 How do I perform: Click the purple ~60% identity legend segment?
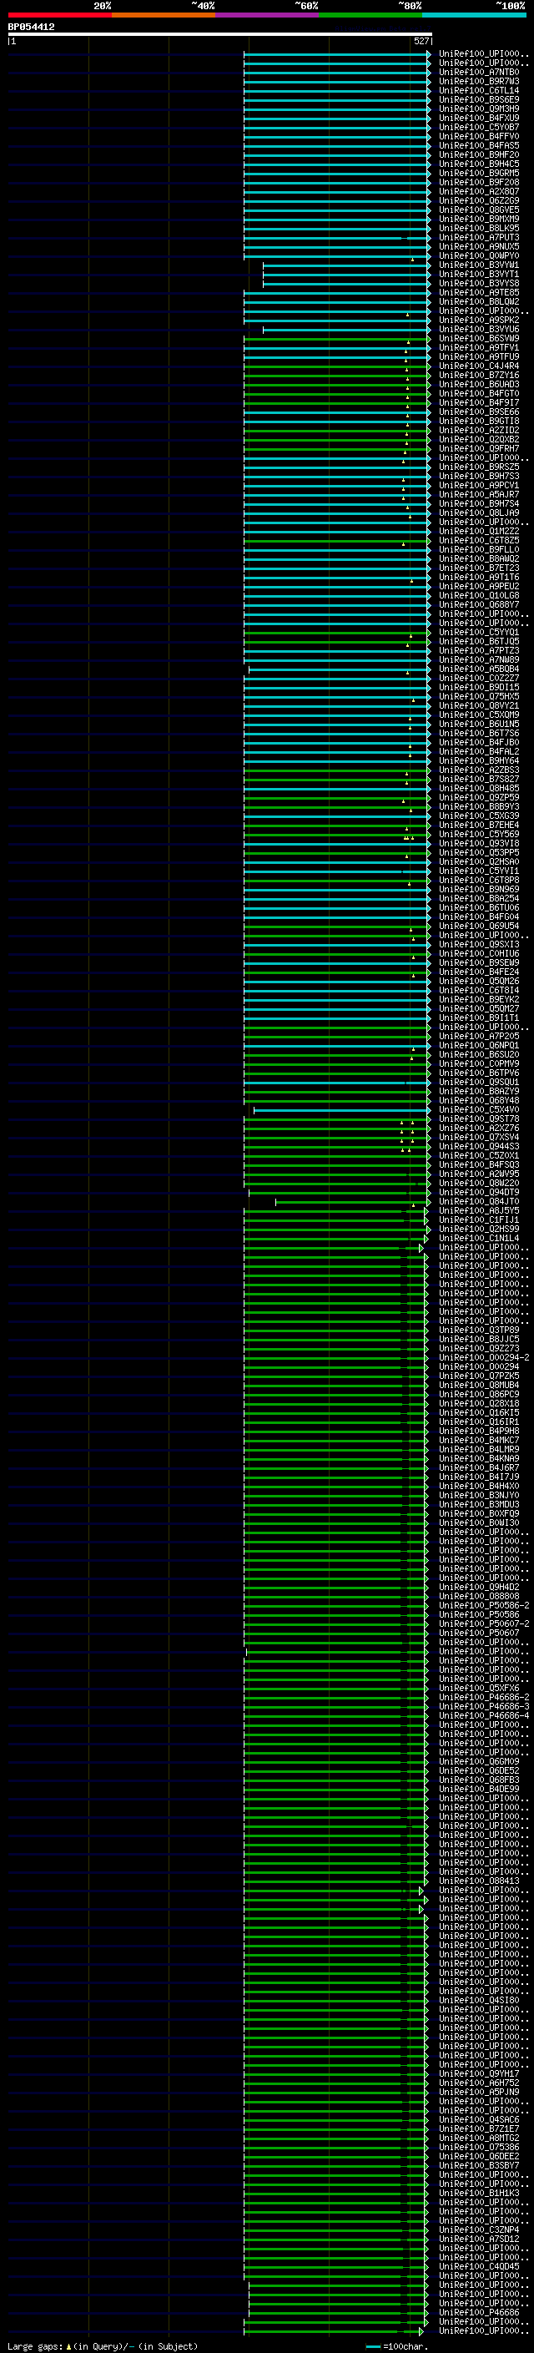[268, 15]
